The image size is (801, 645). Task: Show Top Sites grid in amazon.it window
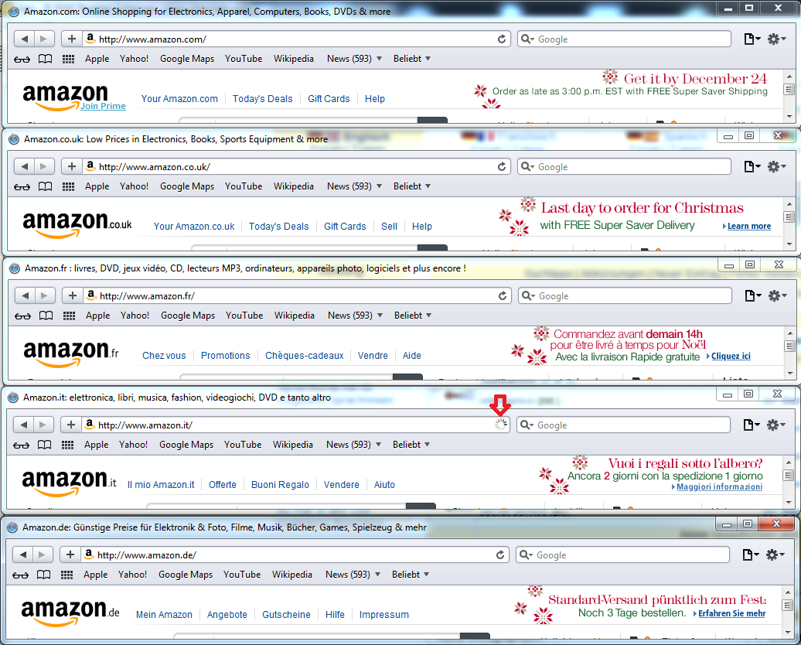[x=67, y=445]
